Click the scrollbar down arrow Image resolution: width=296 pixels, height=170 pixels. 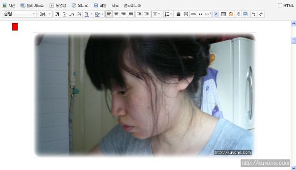click(294, 168)
